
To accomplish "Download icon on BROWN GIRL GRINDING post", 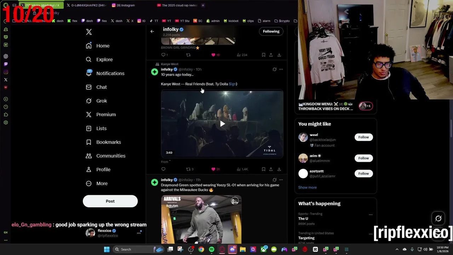I will coord(279,55).
